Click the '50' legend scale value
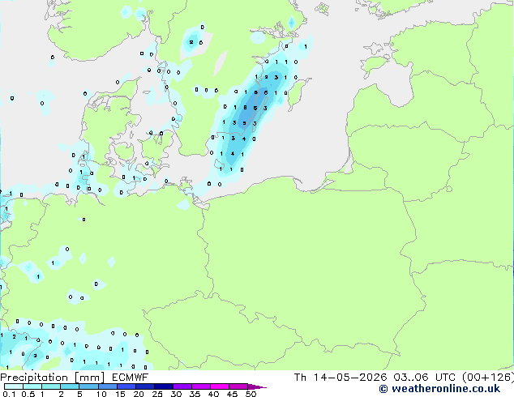Viewport: 514px width, 397px height. coord(251,394)
